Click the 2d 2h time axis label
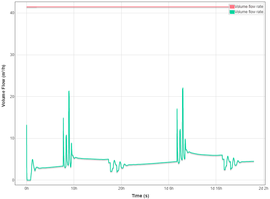This screenshot has height=199, width=270. click(x=263, y=188)
